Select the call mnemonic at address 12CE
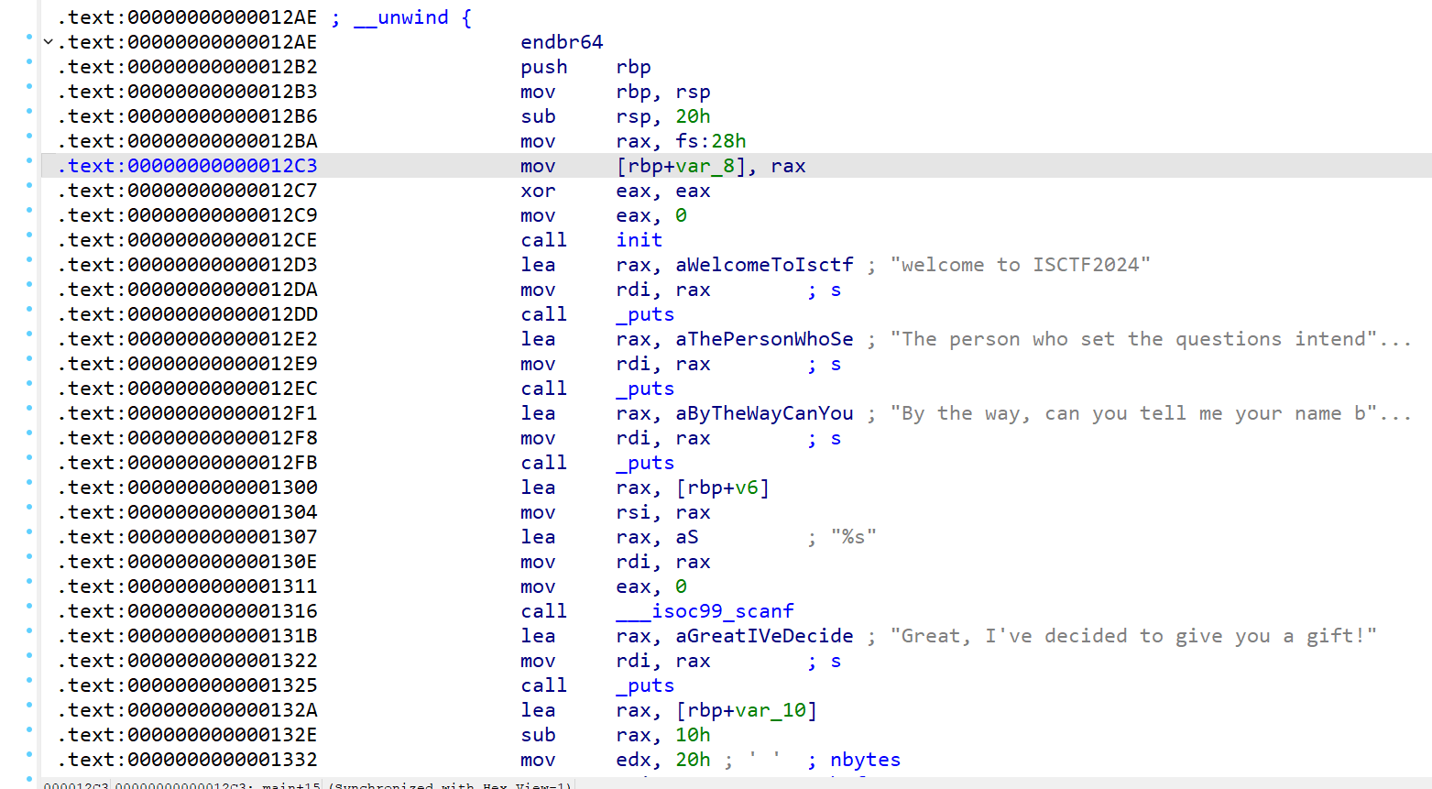Screen dimensions: 1432x789 (x=544, y=240)
